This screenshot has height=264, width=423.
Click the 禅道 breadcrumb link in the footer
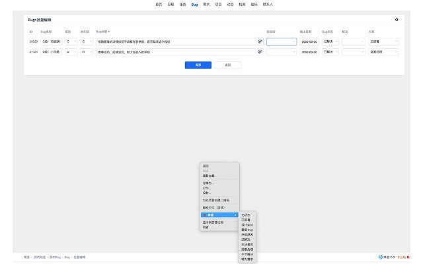tap(26, 257)
